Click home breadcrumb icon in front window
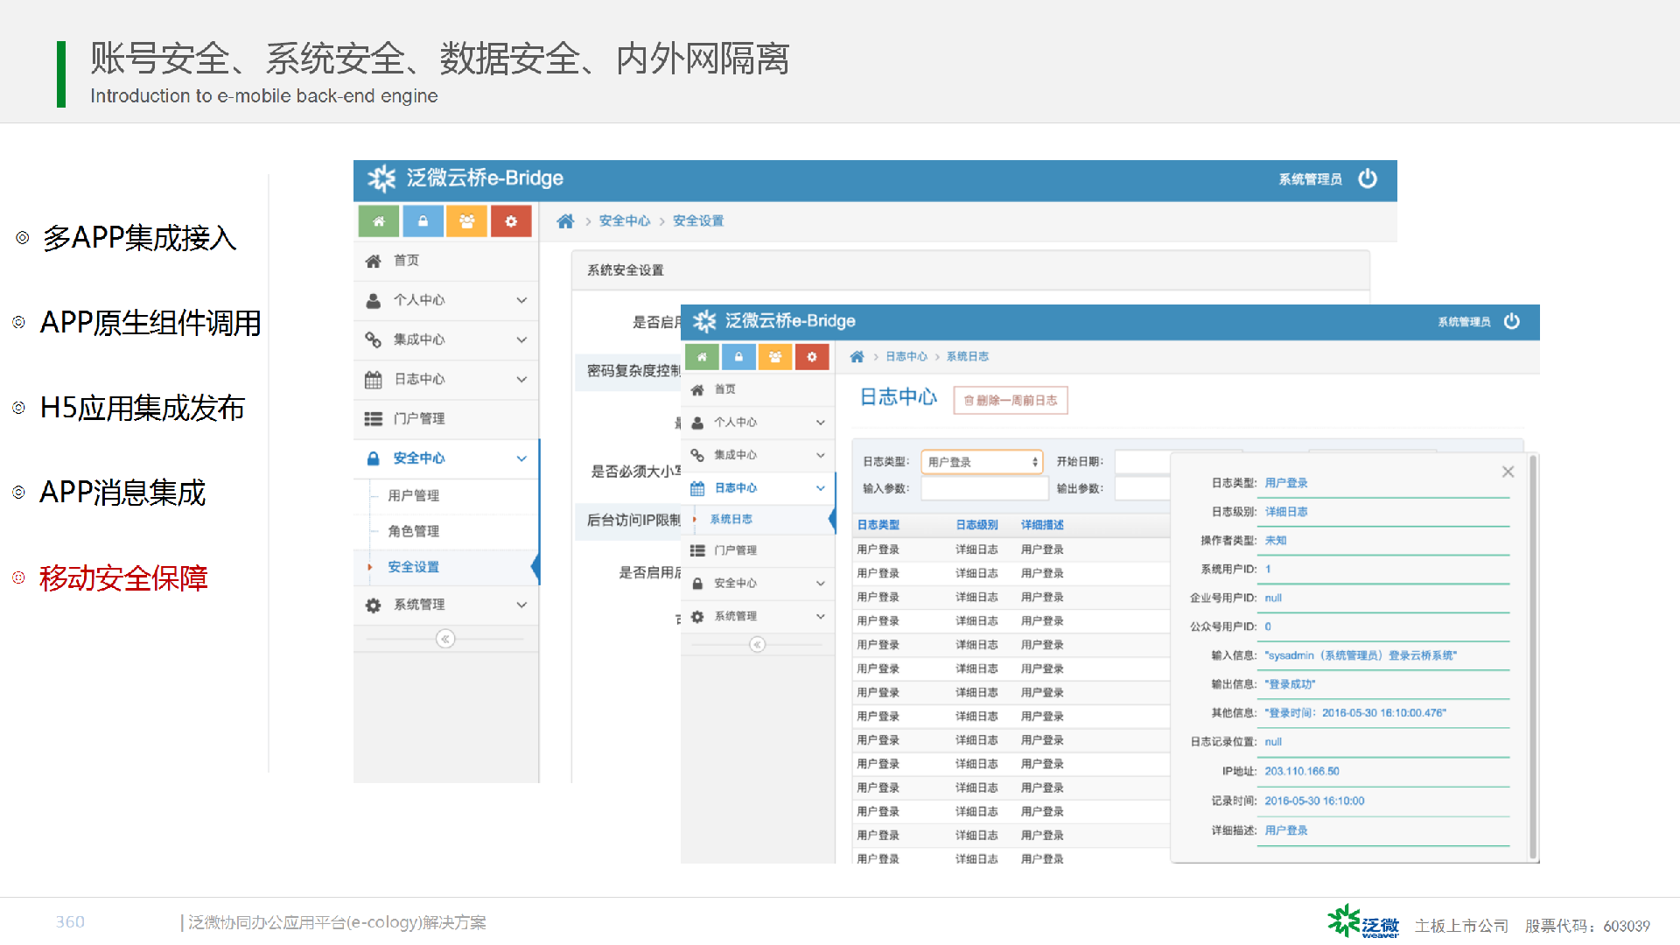This screenshot has width=1680, height=945. point(857,356)
